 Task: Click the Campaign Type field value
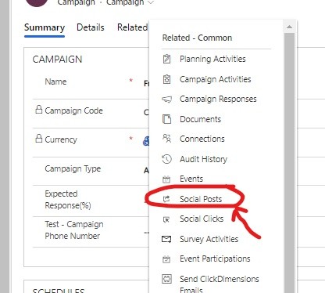[146, 171]
